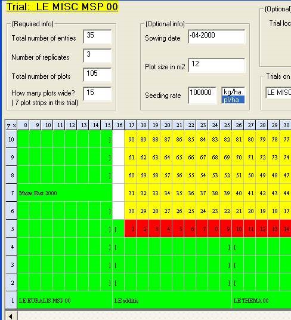Click yellow plot cell 77
The image size is (291, 320).
tap(286, 139)
